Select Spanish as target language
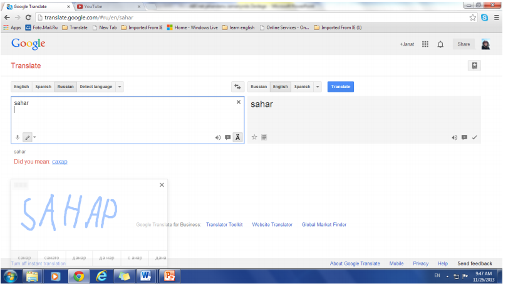 303,87
